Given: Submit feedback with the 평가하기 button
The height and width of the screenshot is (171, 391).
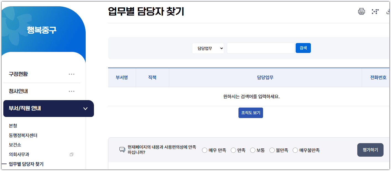Looking at the screenshot, I should 370,150.
